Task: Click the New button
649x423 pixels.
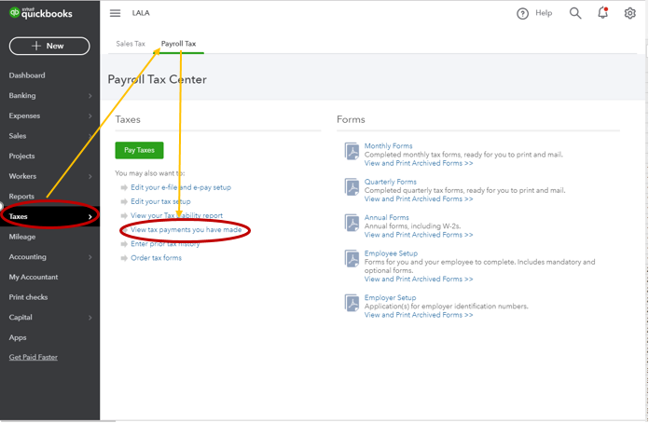Action: 49,46
